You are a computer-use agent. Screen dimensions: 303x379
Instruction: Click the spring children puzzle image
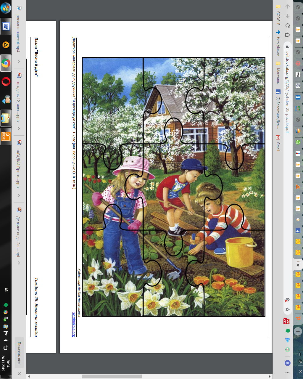[x=173, y=187]
